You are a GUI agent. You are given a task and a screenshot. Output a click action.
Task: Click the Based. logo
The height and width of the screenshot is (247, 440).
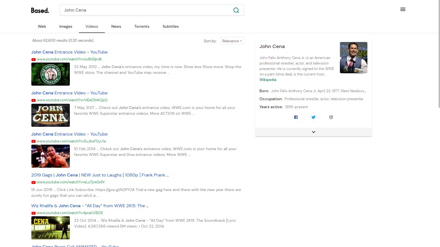40,10
